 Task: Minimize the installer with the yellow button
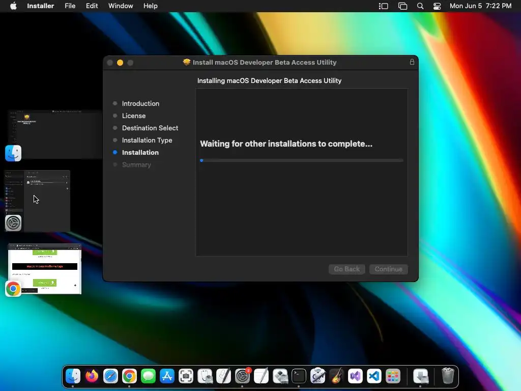pos(120,63)
